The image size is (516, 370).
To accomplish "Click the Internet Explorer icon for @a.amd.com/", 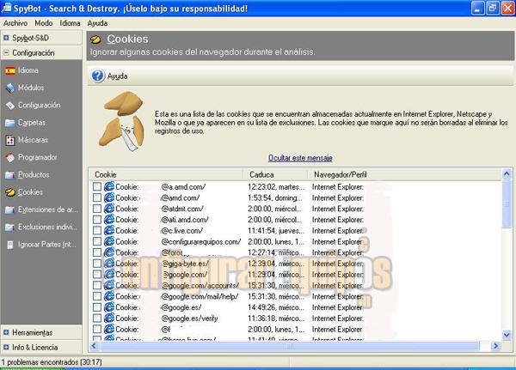I will pos(109,186).
